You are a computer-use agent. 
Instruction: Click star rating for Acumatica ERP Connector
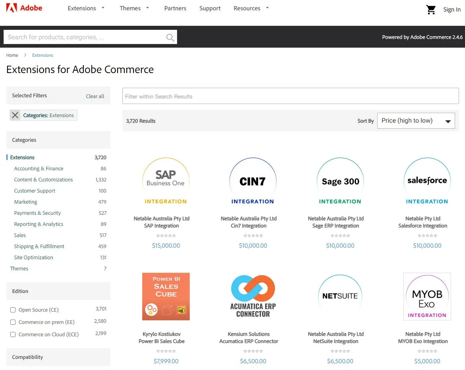click(x=253, y=351)
